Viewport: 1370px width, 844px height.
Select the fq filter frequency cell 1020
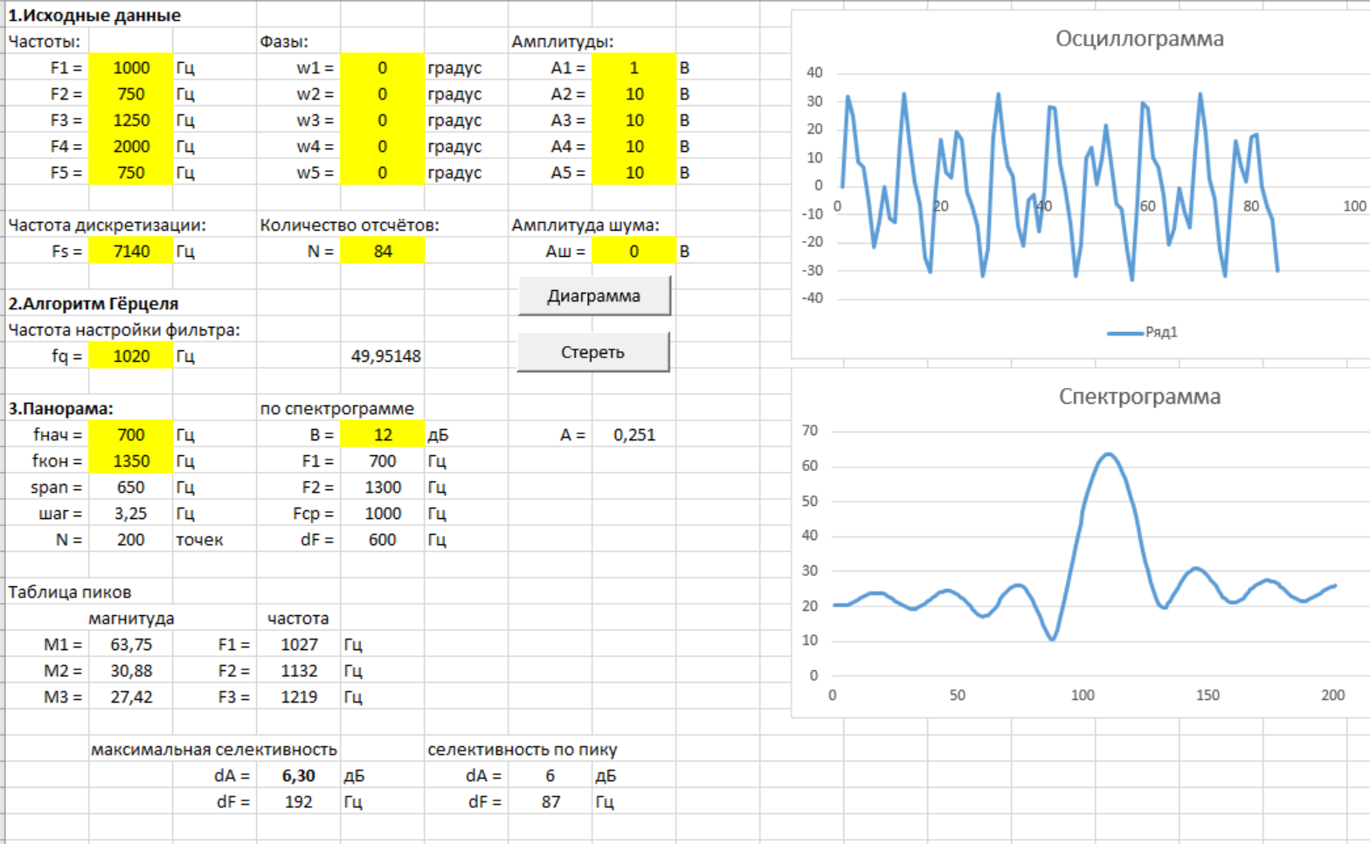pos(131,356)
